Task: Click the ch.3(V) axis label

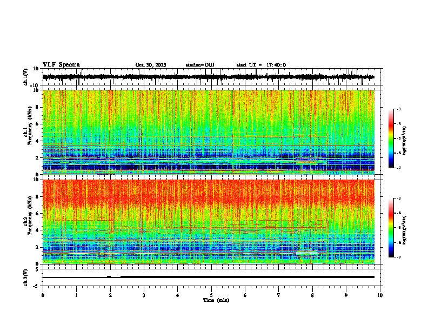Action: coord(26,277)
